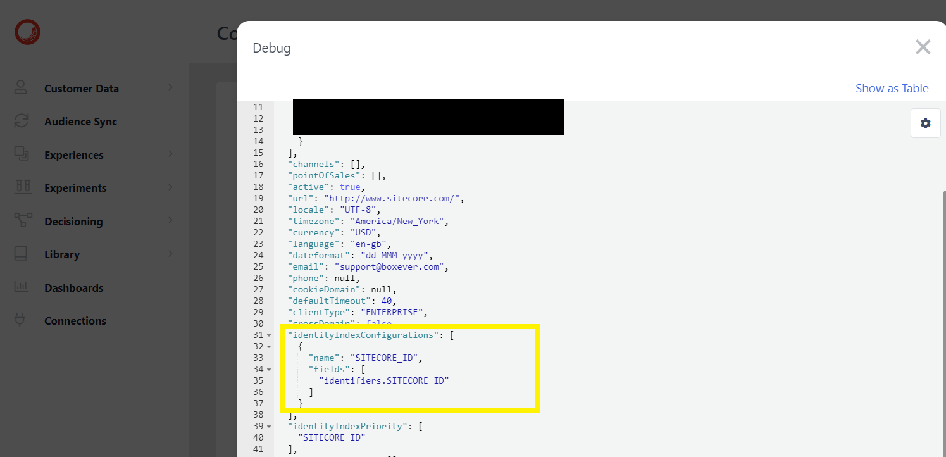This screenshot has height=457, width=946.
Task: Click the Dashboards chart icon
Action: pos(21,287)
